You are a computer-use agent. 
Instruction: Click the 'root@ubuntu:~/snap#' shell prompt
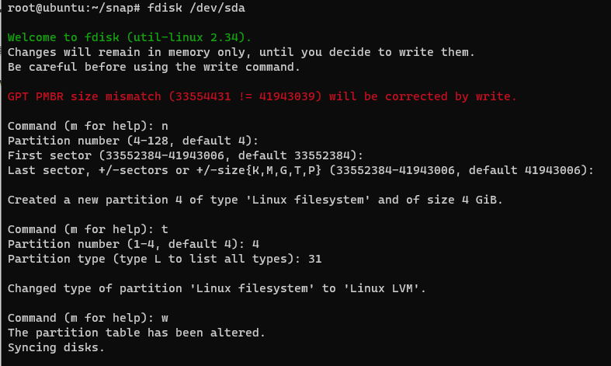[x=74, y=8]
